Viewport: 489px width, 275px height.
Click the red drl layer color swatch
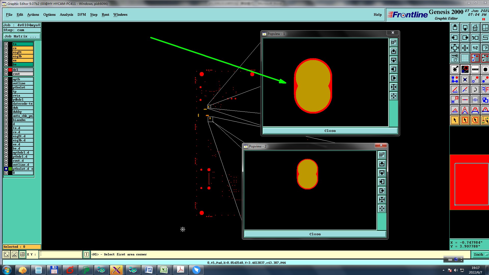[10, 70]
